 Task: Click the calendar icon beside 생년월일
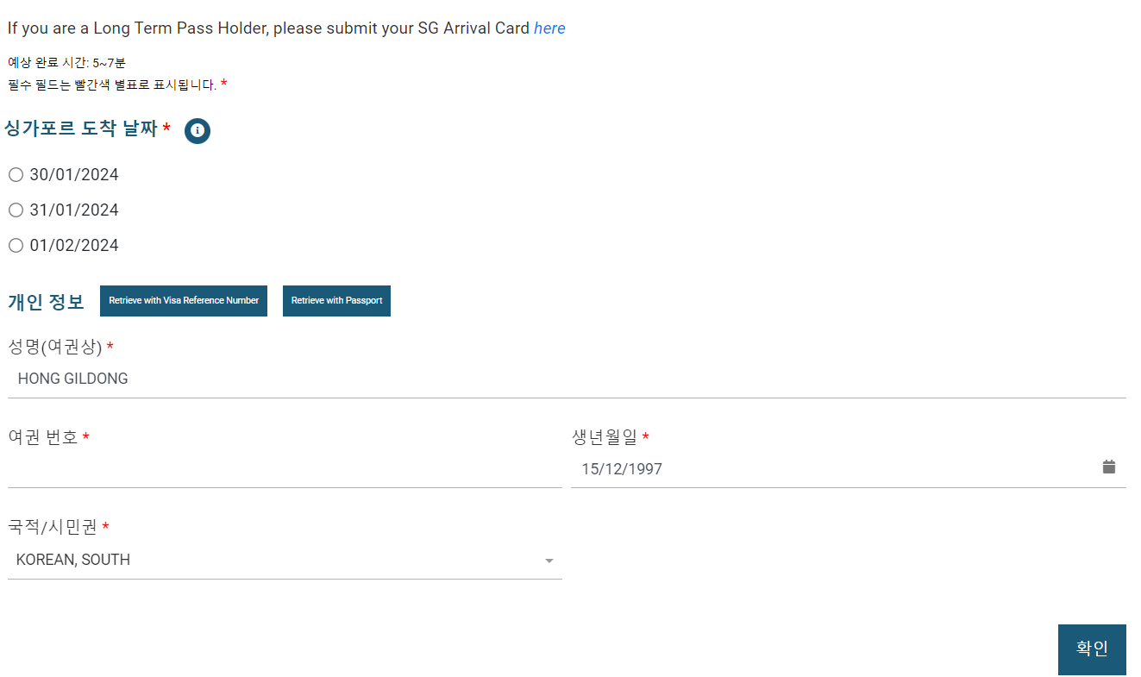pyautogui.click(x=1109, y=467)
